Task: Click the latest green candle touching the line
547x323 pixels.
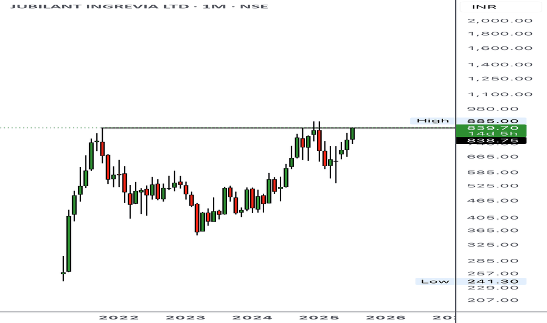Action: 353,135
